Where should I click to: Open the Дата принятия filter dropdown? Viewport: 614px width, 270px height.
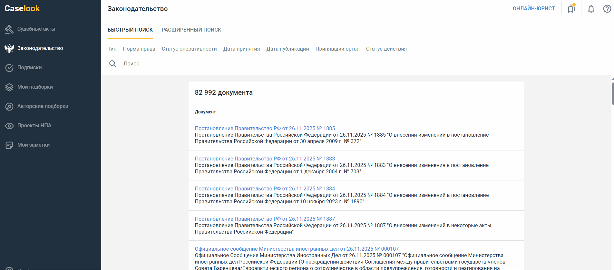tap(241, 49)
